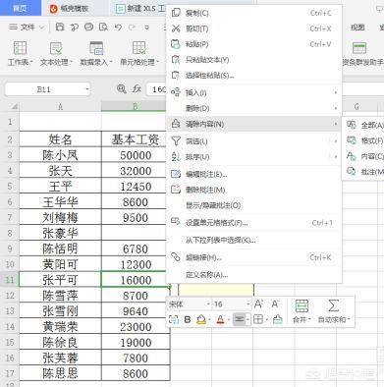Image resolution: width=384 pixels, height=387 pixels.
Task: Select 内容(C) in the clear submenu
Action: [x=363, y=156]
